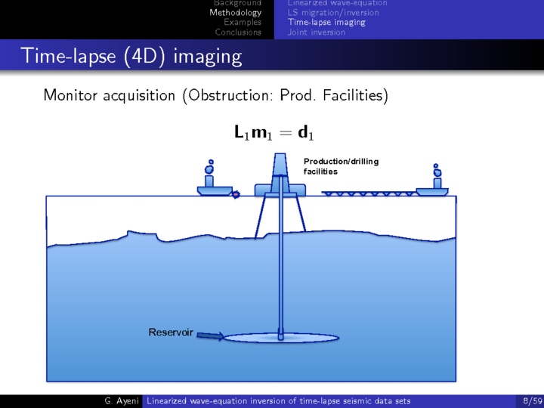Screen dimensions: 544x408
Task: Select Linearized wave-equation subsection
Action: (337, 3)
